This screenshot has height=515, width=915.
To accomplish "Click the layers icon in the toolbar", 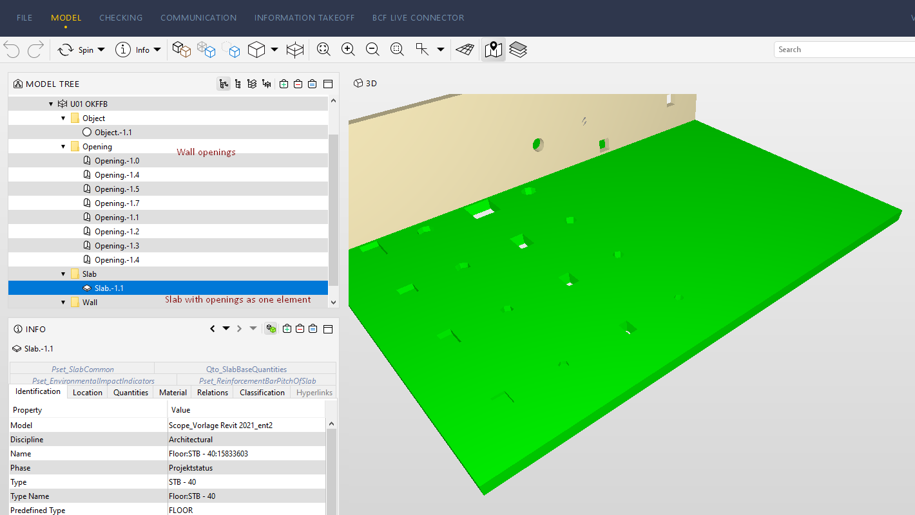I will (518, 49).
